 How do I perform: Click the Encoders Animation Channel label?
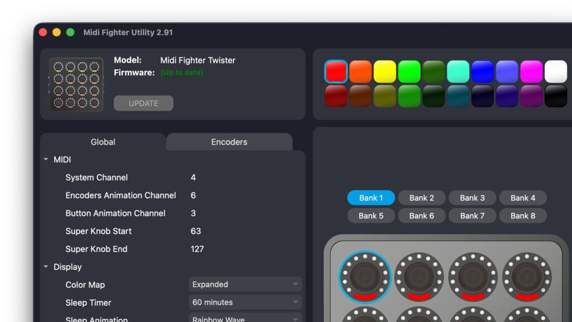coord(121,195)
